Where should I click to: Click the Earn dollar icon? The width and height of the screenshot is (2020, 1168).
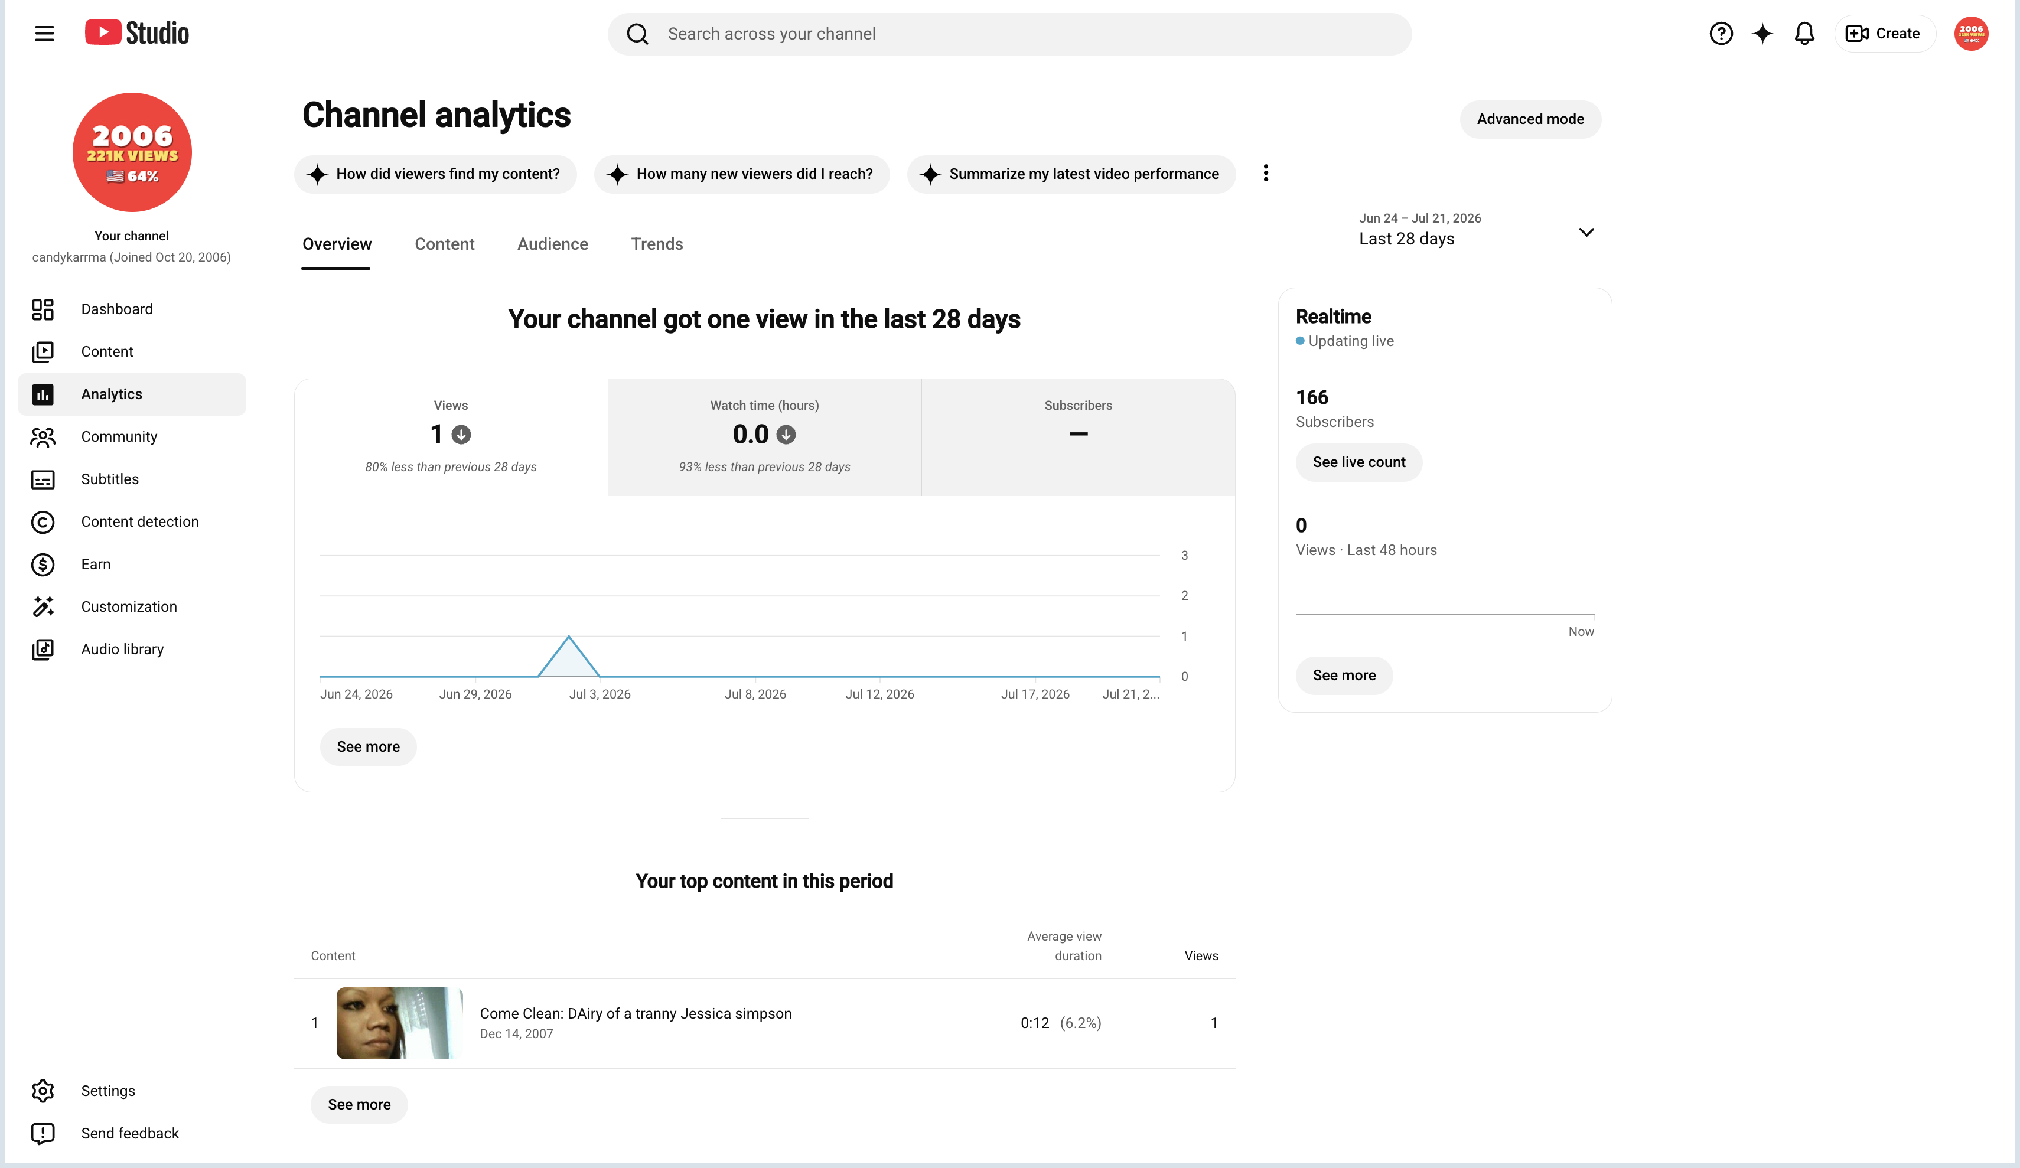(x=43, y=565)
